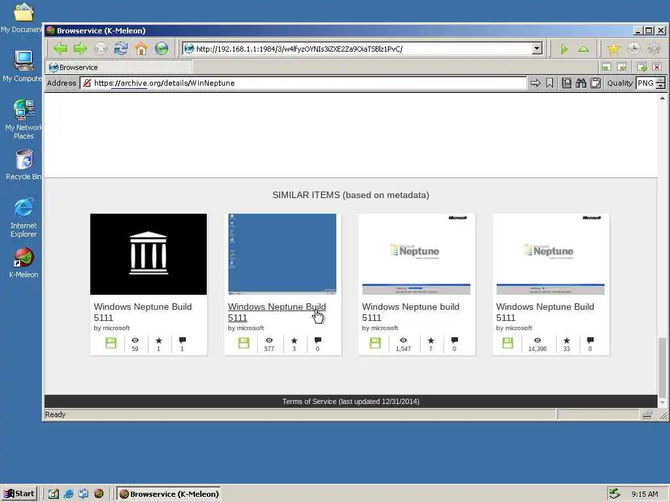Click floppy icon on card with 59 views
Viewport: 670px width, 502px height.
click(x=111, y=343)
